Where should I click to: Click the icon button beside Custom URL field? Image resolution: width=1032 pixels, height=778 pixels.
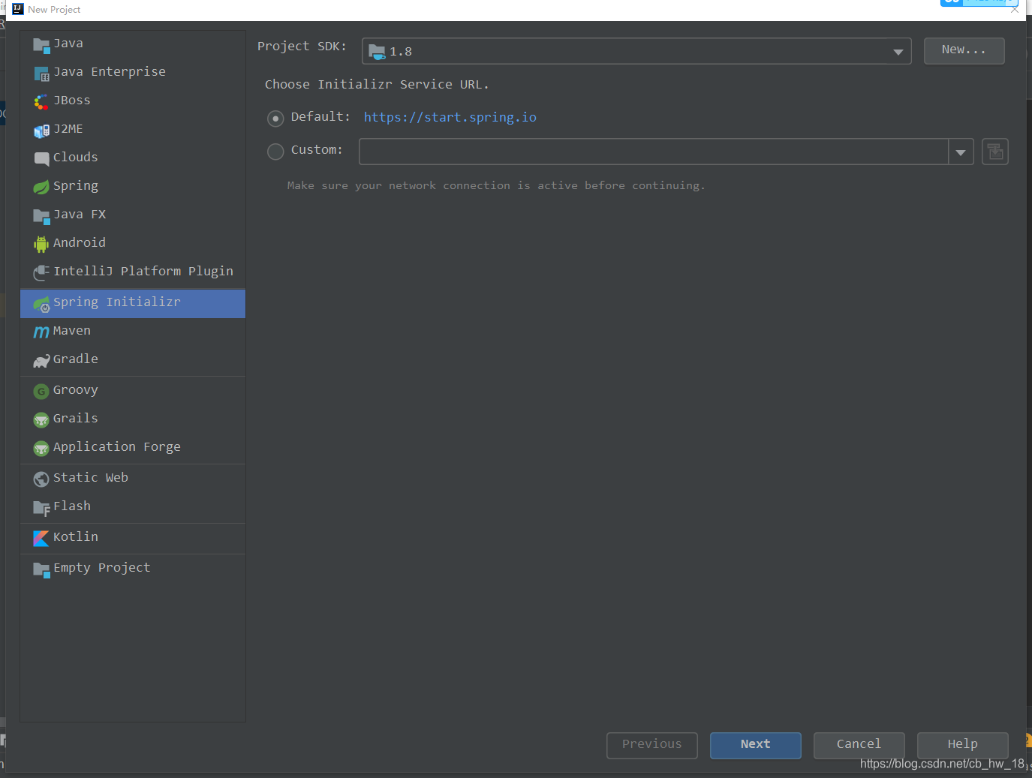click(995, 152)
